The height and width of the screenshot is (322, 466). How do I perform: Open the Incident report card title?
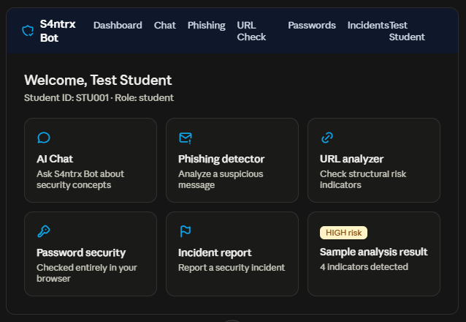tap(215, 252)
